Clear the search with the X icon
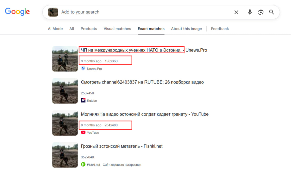The image size is (291, 178). (236, 12)
